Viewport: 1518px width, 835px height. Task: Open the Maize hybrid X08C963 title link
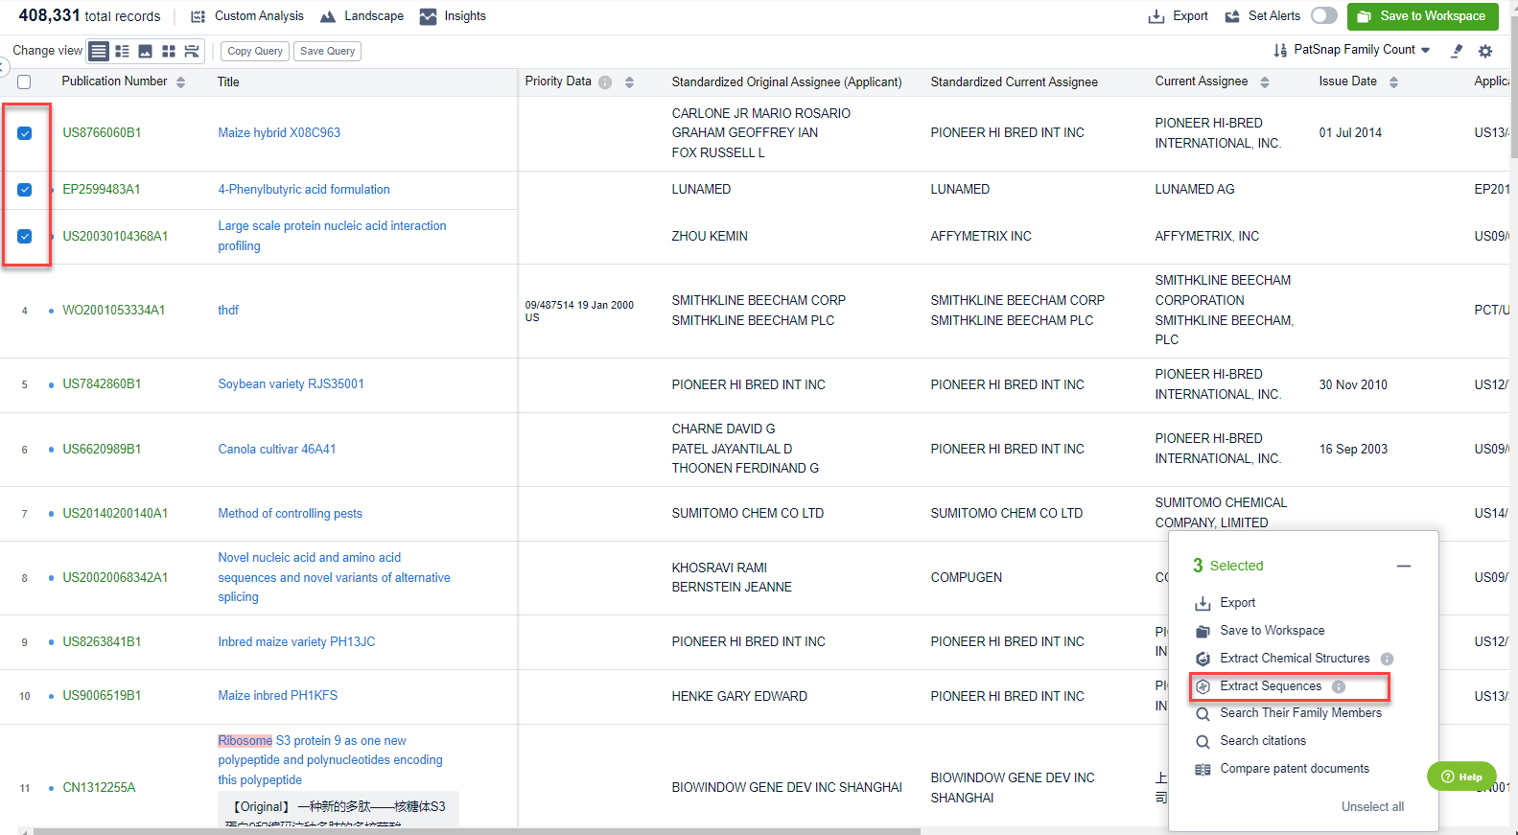(x=279, y=133)
